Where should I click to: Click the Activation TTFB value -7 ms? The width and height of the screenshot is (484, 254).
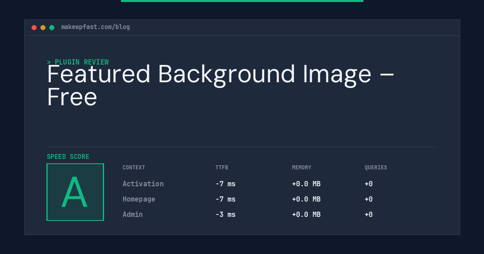(225, 184)
